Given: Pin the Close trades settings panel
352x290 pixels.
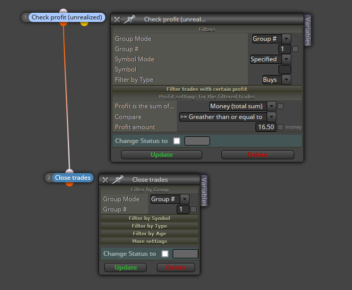Looking at the screenshot, I should tap(118, 179).
